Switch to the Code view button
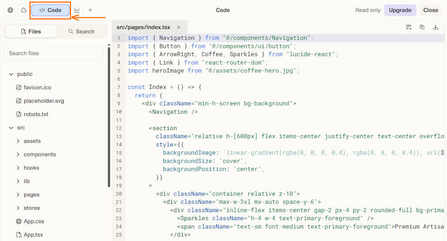The height and width of the screenshot is (241, 447). click(x=50, y=10)
